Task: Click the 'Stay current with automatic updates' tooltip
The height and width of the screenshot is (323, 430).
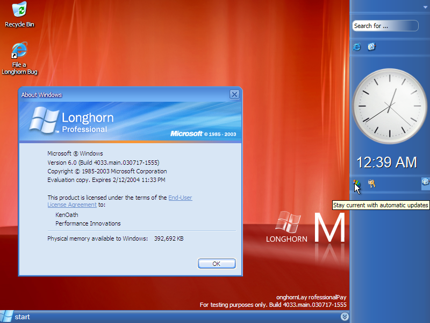Action: pyautogui.click(x=381, y=205)
